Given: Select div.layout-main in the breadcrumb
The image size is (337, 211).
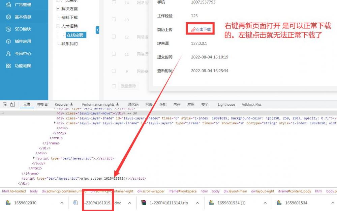Looking at the screenshot, I should [x=235, y=191].
